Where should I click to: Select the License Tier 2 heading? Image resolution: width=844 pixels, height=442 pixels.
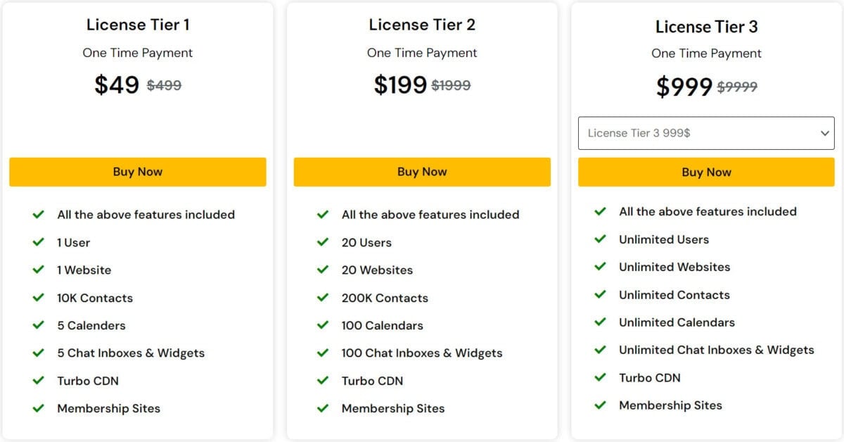422,24
